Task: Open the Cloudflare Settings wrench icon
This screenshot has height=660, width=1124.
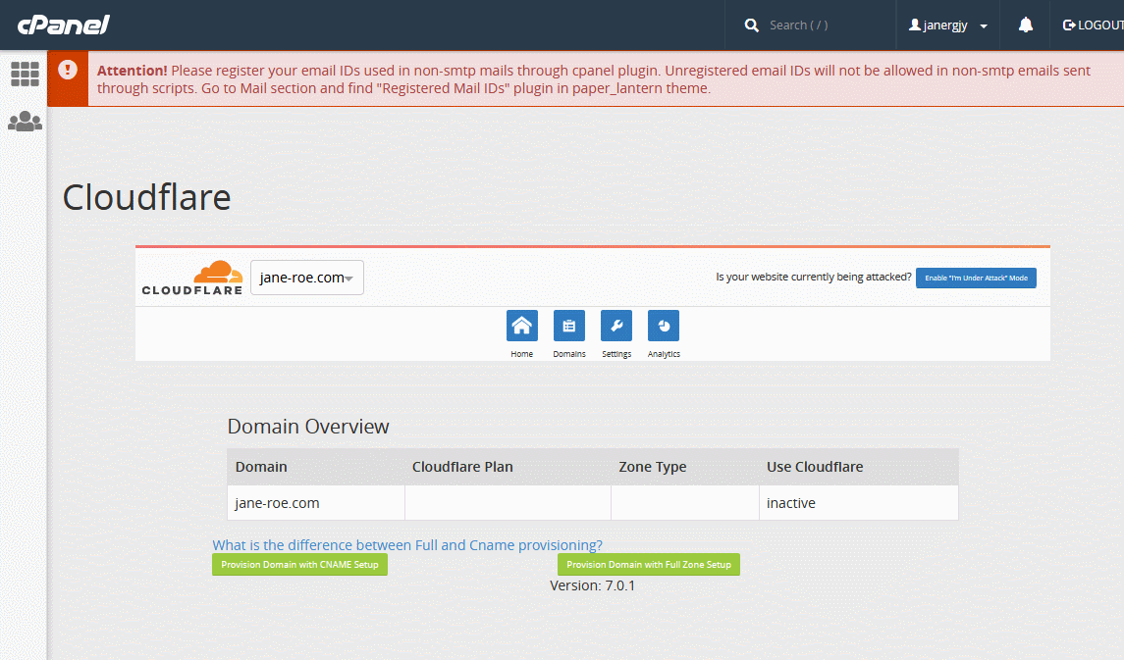Action: (x=616, y=326)
